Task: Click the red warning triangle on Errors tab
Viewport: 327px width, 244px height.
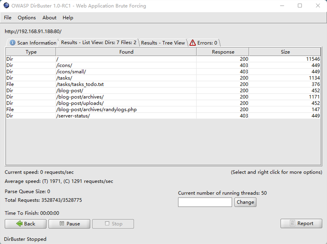Action: pyautogui.click(x=192, y=43)
